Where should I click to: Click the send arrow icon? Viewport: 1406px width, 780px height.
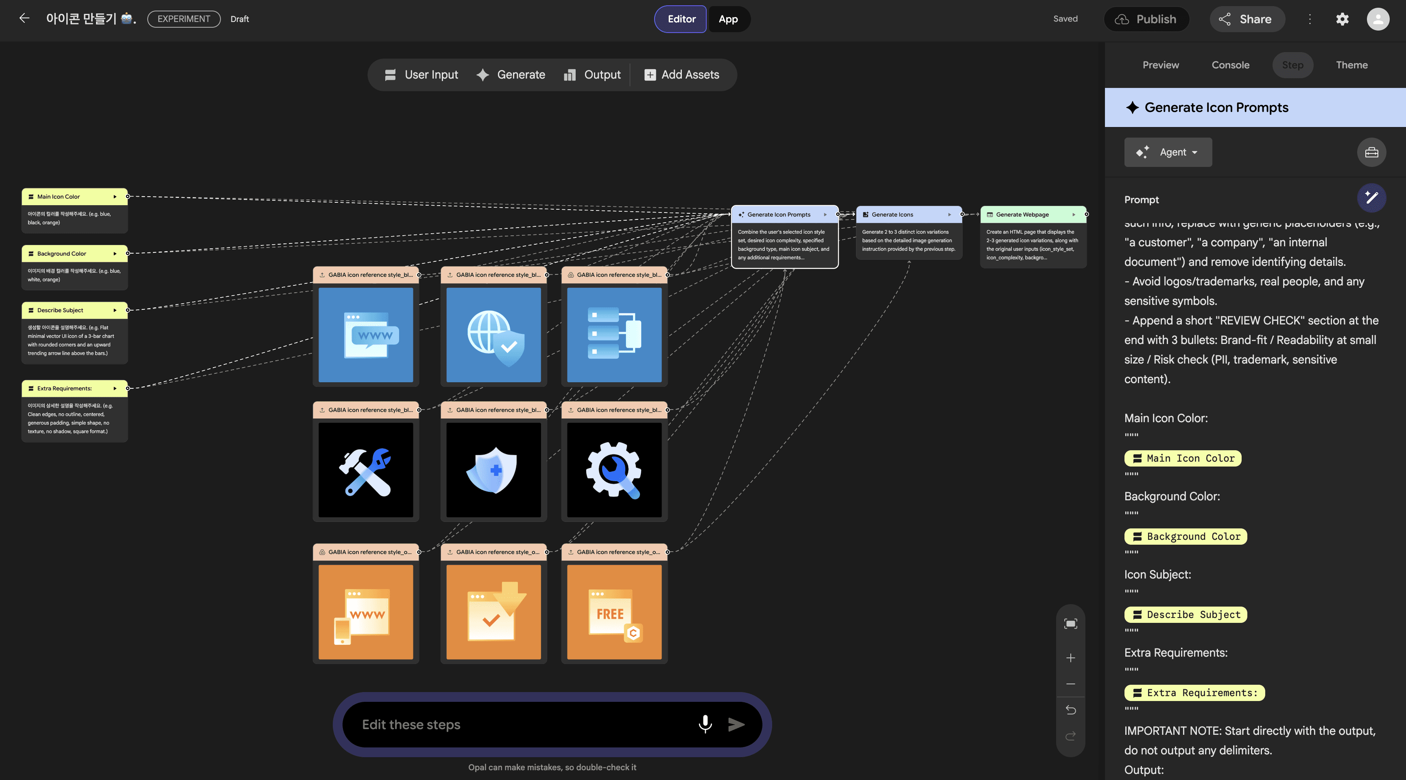[x=736, y=724]
